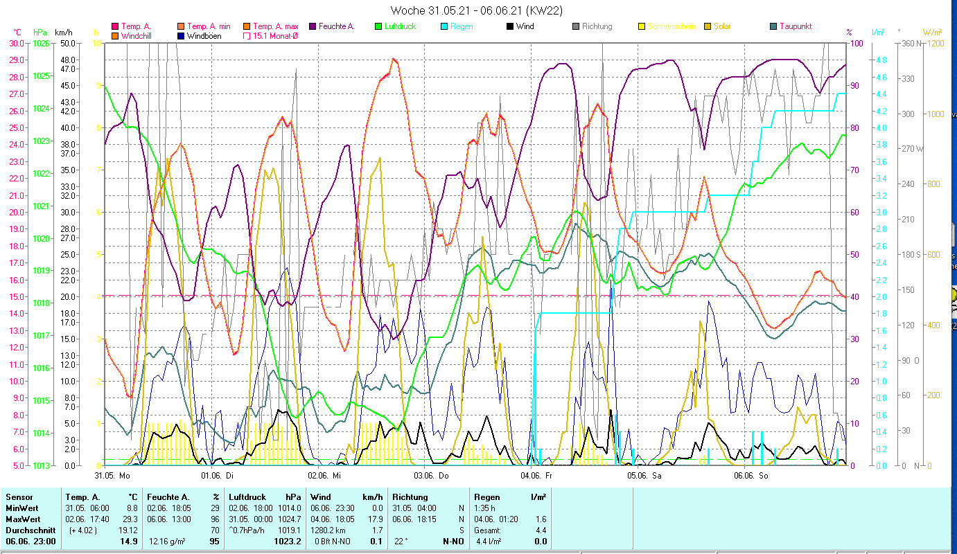Click the '02.06. 17:40' maximum temperature timestamp
Viewport: 957px width, 554px height.
click(88, 519)
